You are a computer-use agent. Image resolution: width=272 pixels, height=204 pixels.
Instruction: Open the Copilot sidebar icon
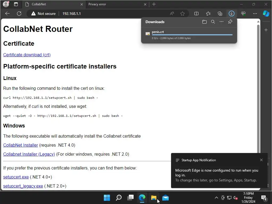pos(266,14)
